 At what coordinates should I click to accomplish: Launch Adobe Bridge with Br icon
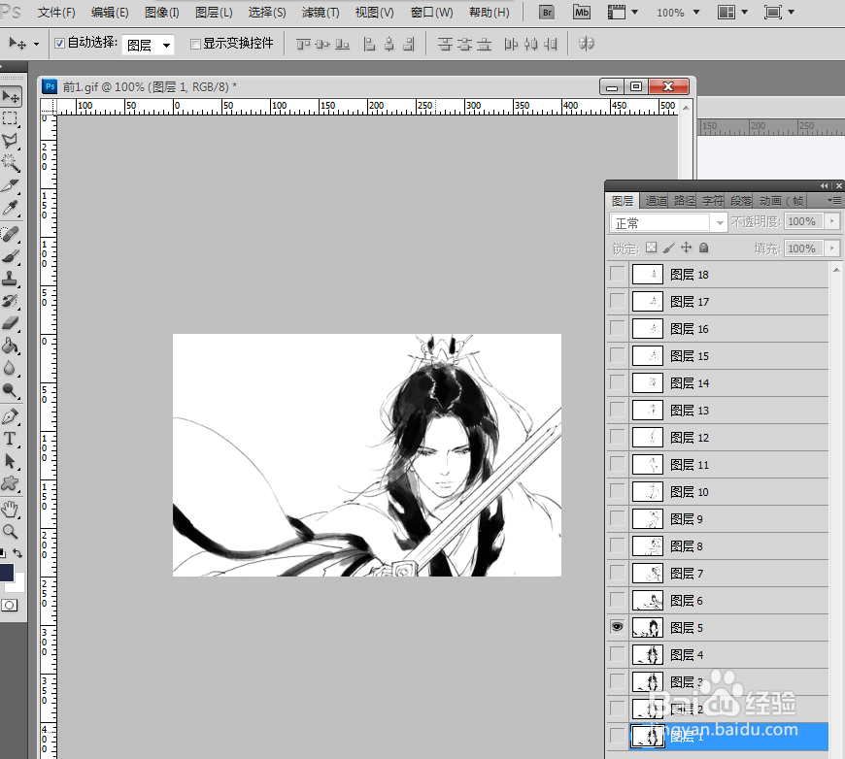pyautogui.click(x=547, y=13)
